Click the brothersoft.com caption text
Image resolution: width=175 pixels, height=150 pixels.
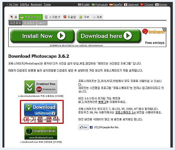pos(41,142)
